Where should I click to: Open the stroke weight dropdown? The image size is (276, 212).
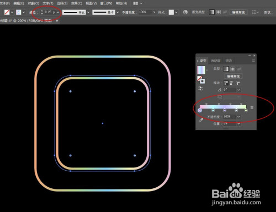[58, 12]
